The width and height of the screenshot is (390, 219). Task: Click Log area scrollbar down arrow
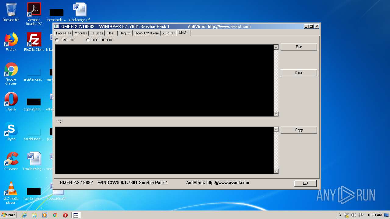point(276,171)
